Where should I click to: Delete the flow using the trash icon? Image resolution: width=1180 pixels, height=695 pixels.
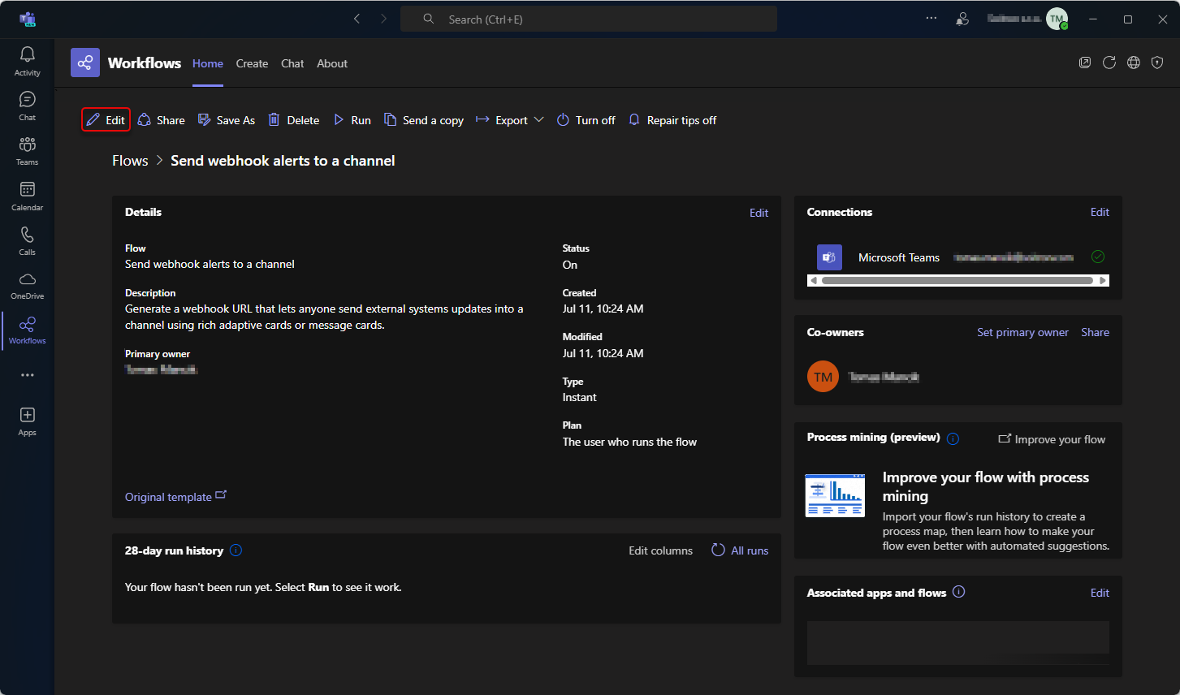(293, 119)
